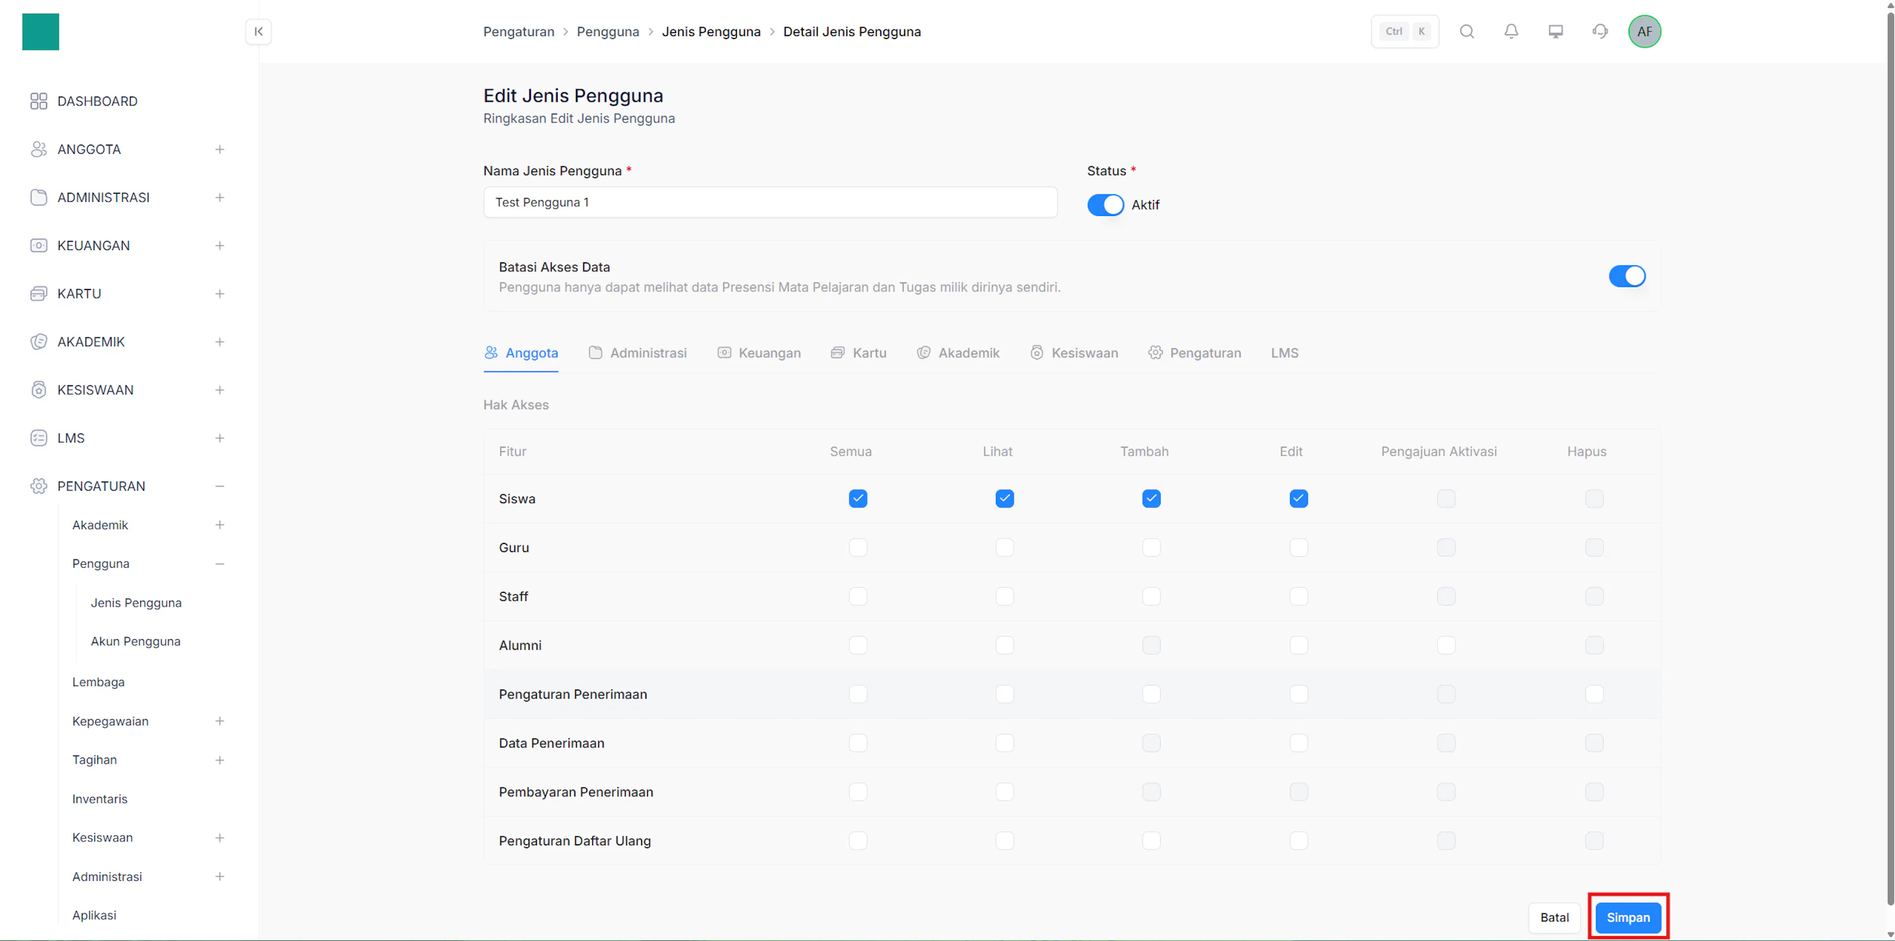Expand the Kepegawaian submenu
1895x941 pixels.
pyautogui.click(x=219, y=721)
